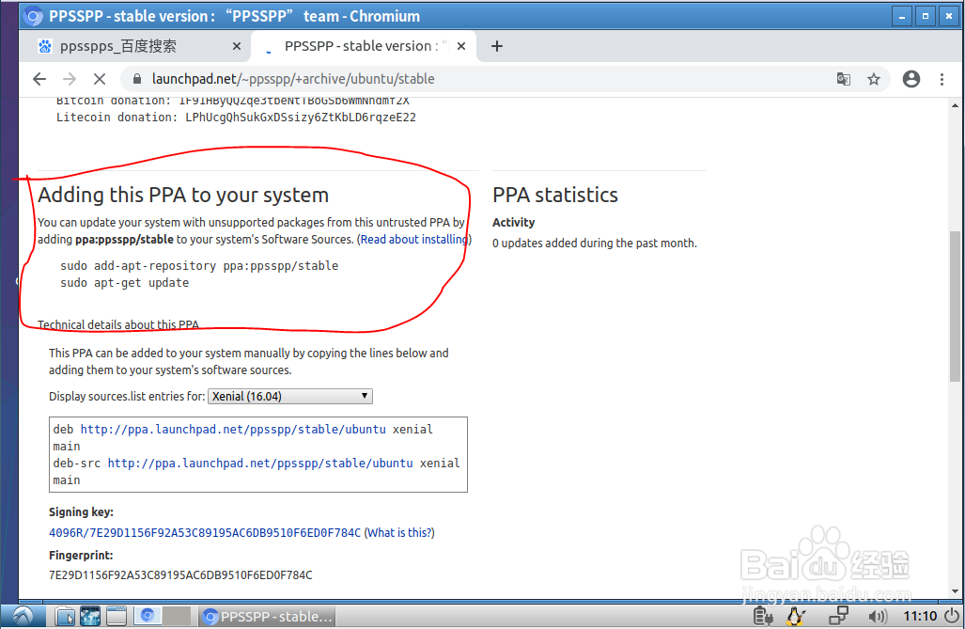Close the ppsspps Baidu search tab
Image resolution: width=965 pixels, height=629 pixels.
237,46
